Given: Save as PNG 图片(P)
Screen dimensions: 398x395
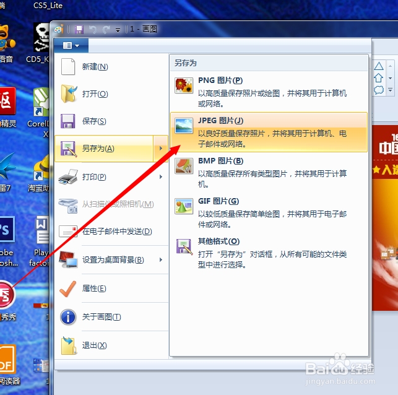Looking at the screenshot, I should (x=269, y=92).
